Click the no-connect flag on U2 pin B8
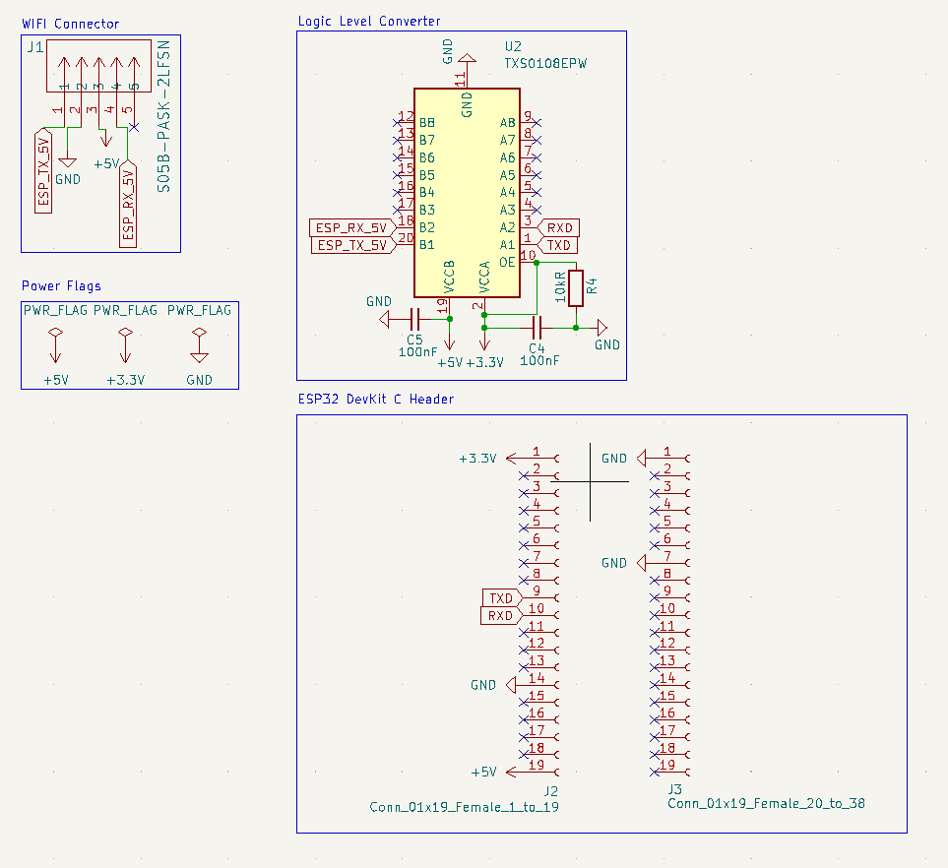 pyautogui.click(x=397, y=123)
